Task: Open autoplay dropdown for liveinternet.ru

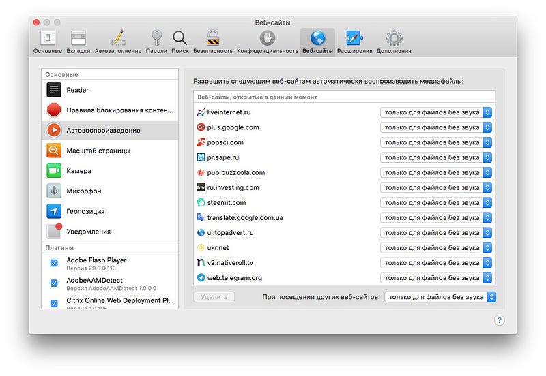Action: [x=436, y=112]
